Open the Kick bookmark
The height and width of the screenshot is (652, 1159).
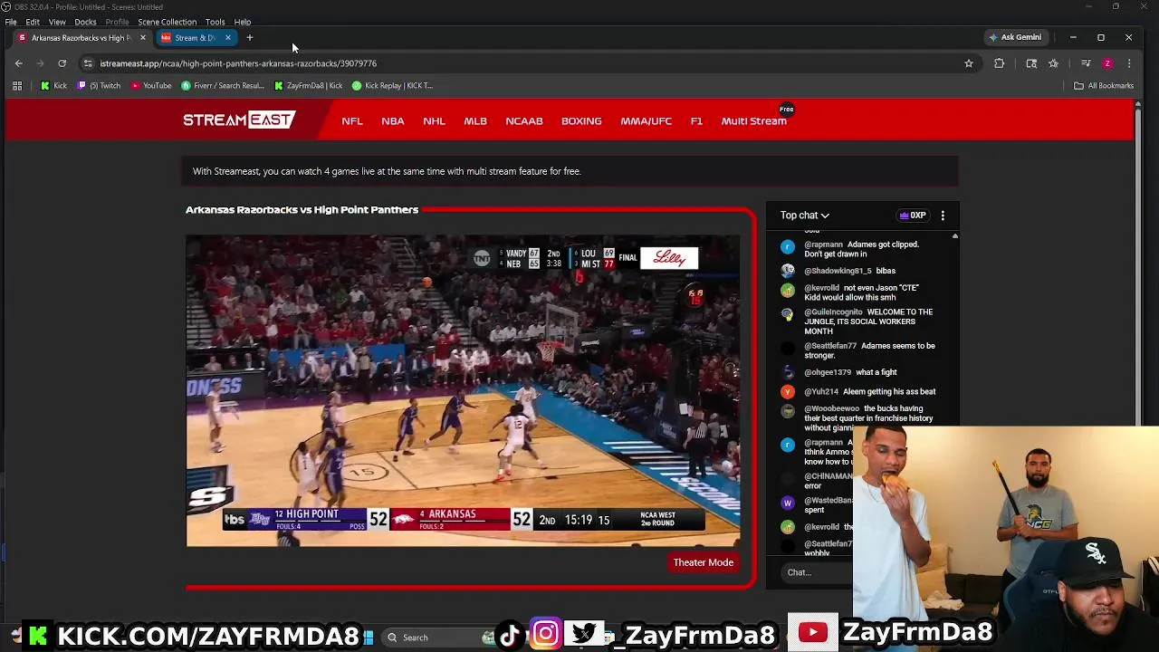(x=53, y=86)
